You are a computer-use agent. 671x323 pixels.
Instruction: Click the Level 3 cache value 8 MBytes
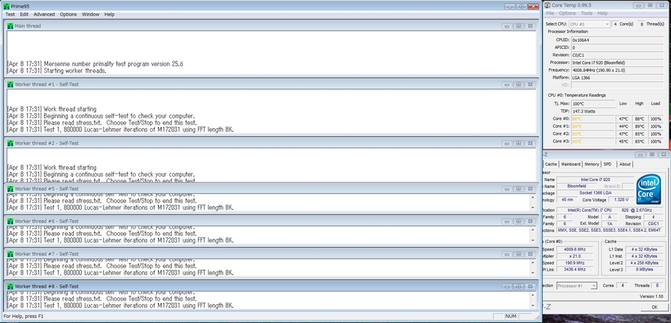tap(645, 269)
